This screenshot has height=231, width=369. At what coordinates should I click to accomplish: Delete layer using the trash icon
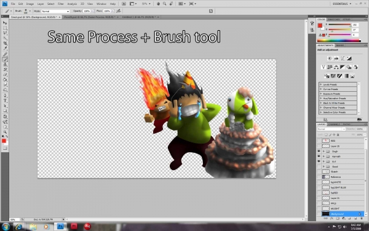361,219
